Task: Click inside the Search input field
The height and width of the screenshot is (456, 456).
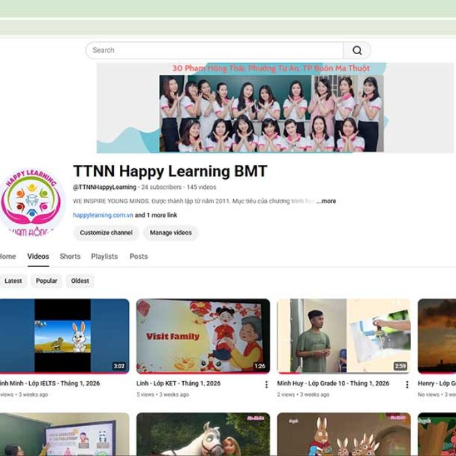Action: [215, 50]
